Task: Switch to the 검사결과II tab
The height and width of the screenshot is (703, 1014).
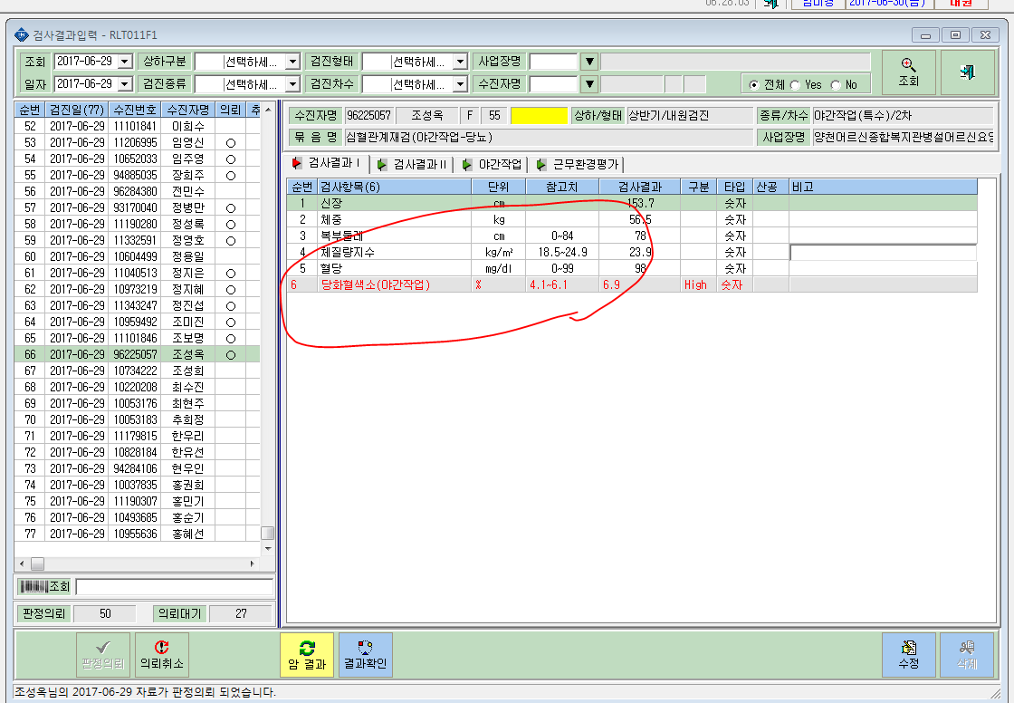Action: point(412,164)
